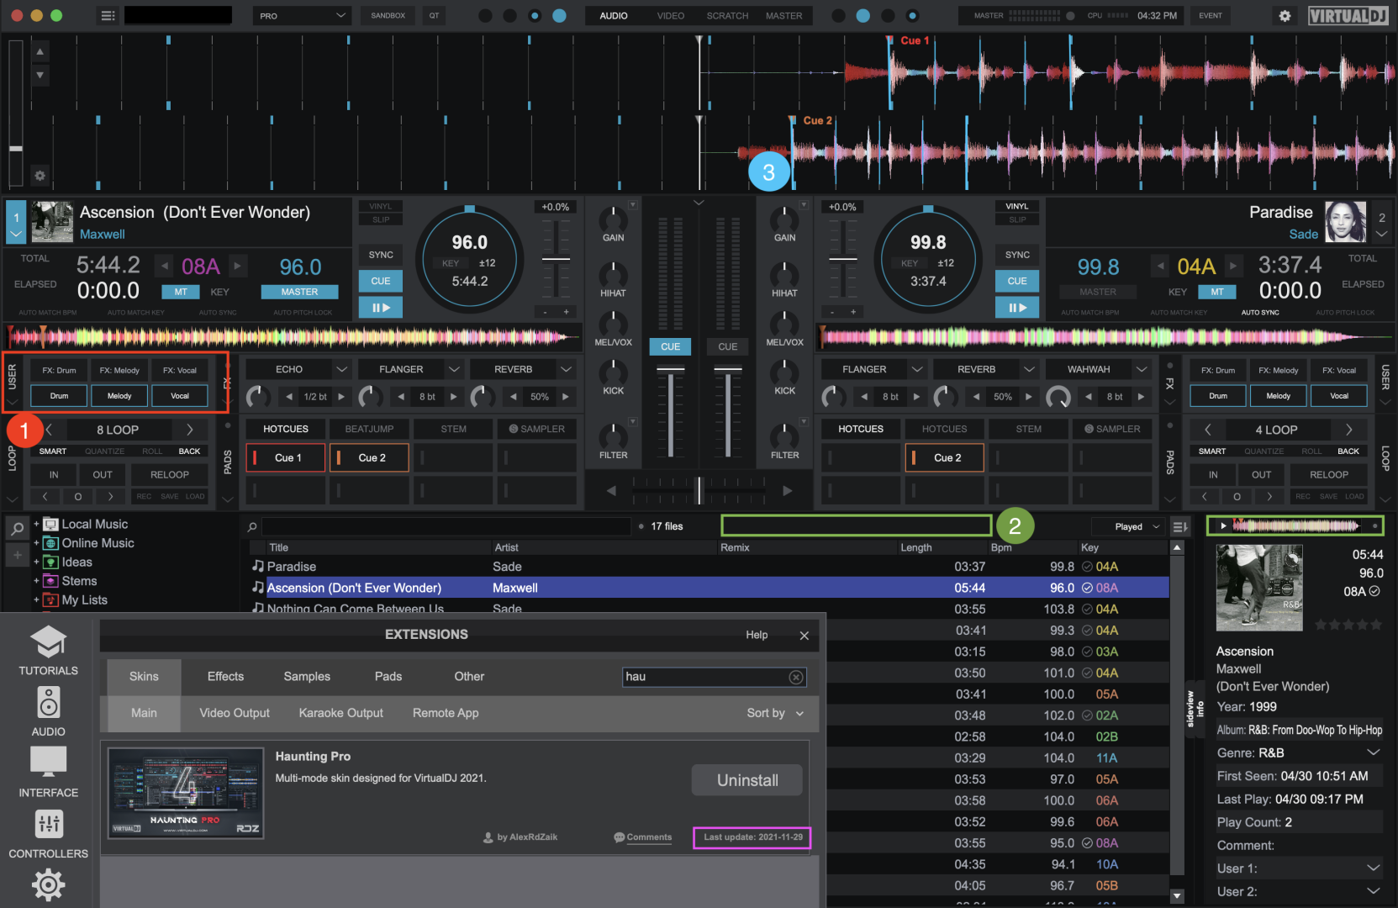1398x908 pixels.
Task: Zoom waveform with the down arrow
Action: coord(40,75)
